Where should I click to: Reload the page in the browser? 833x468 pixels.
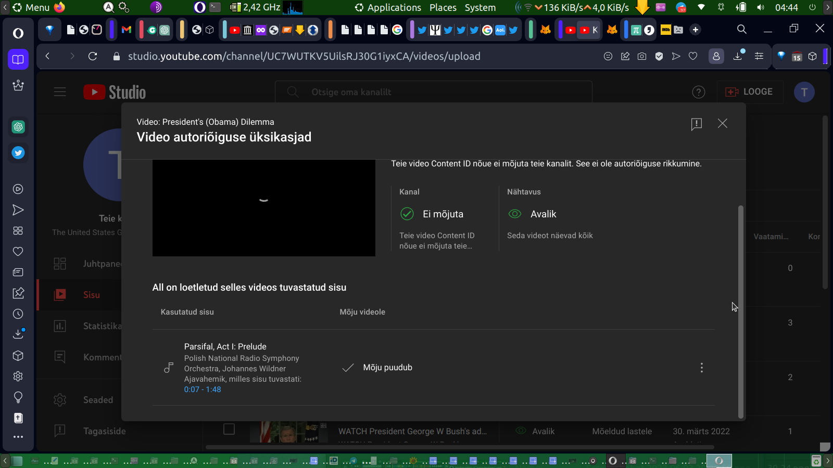[93, 56]
